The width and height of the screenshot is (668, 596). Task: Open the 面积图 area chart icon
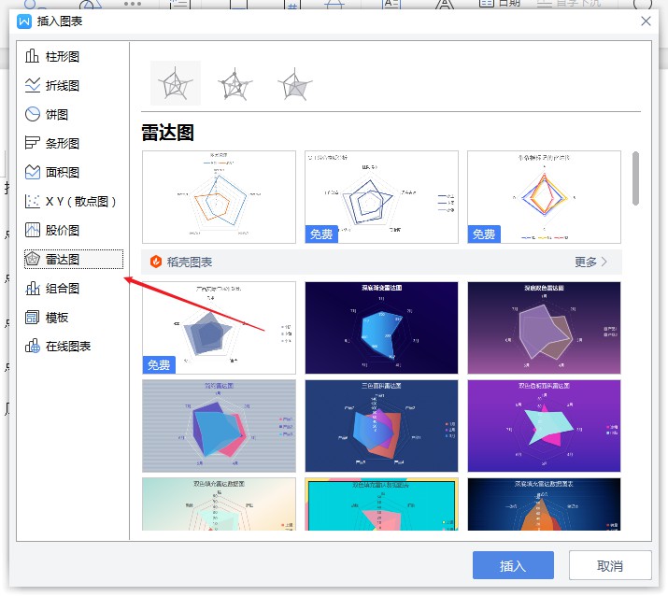(32, 172)
